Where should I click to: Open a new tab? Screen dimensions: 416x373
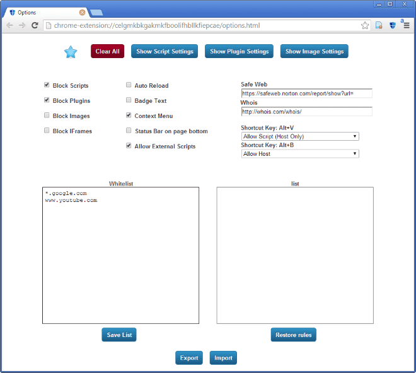(96, 12)
